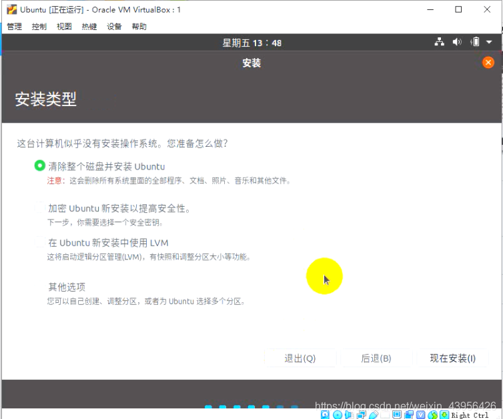The image size is (503, 419).
Task: Enable 加密 Ubuntu 新安装 checkbox
Action: (40, 208)
